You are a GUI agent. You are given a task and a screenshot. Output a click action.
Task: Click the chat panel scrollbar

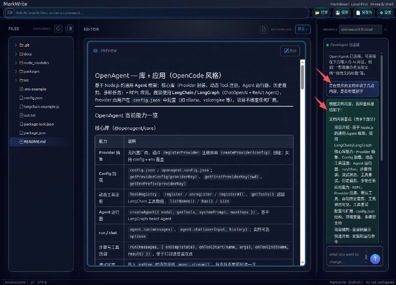coord(381,108)
